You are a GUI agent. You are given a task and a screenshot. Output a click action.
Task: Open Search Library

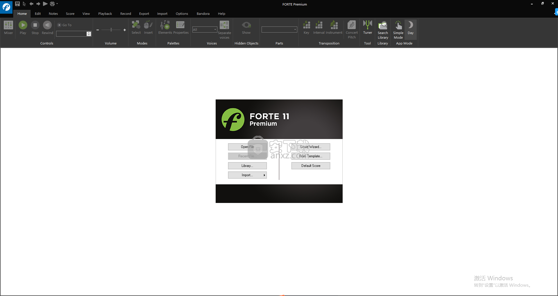383,30
